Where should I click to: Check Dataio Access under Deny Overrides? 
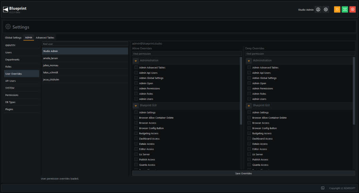(x=249, y=144)
